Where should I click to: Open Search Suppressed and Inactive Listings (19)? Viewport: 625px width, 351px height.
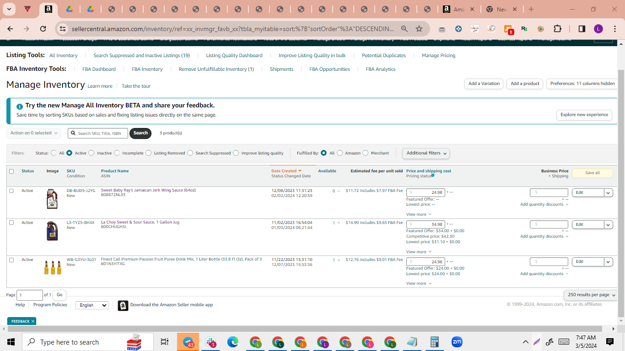click(141, 55)
